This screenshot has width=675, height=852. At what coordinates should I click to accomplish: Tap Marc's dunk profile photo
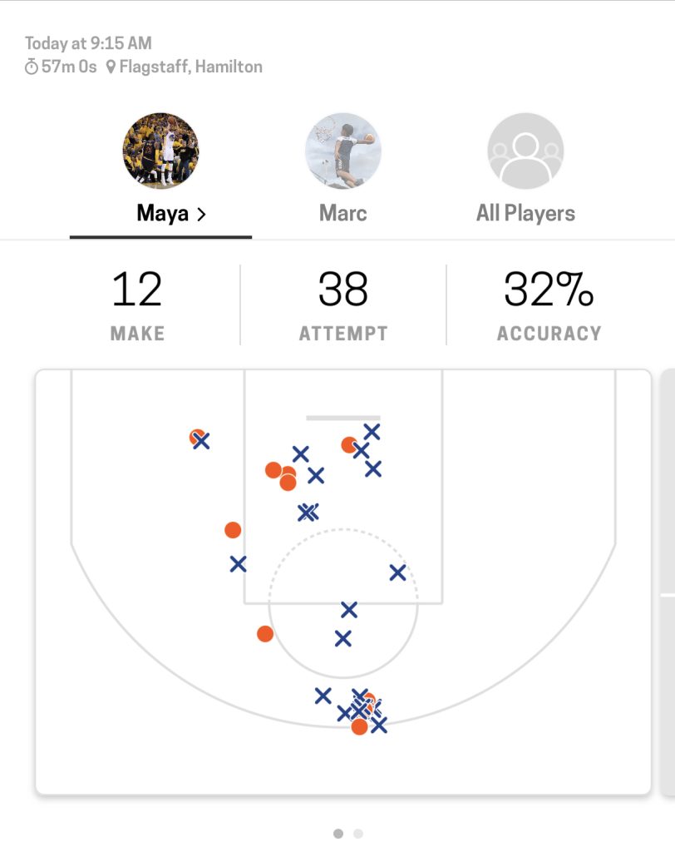(342, 151)
